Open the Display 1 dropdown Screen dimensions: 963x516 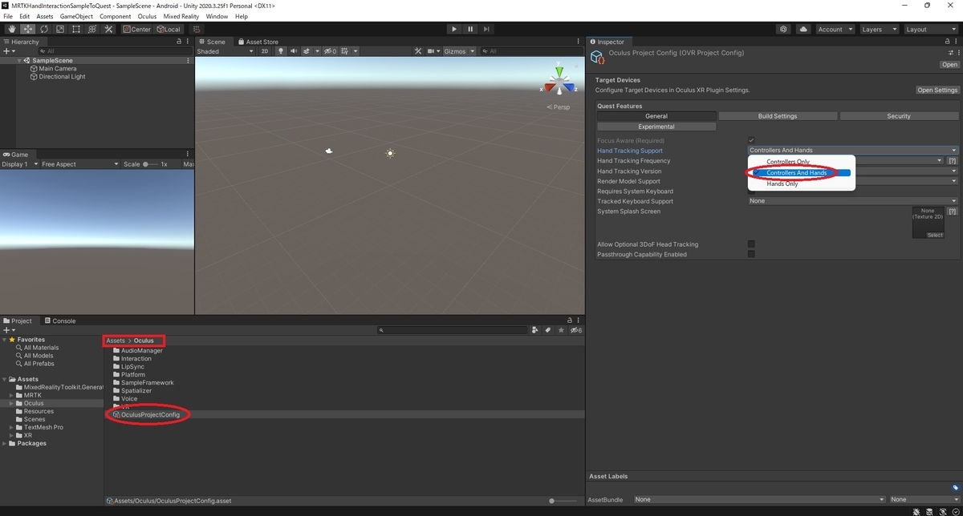[19, 164]
